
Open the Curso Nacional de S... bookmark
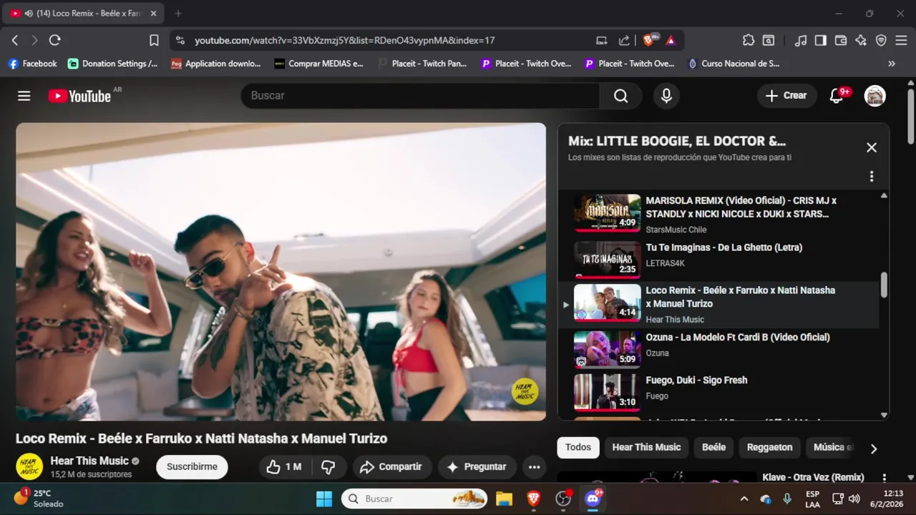coord(734,64)
